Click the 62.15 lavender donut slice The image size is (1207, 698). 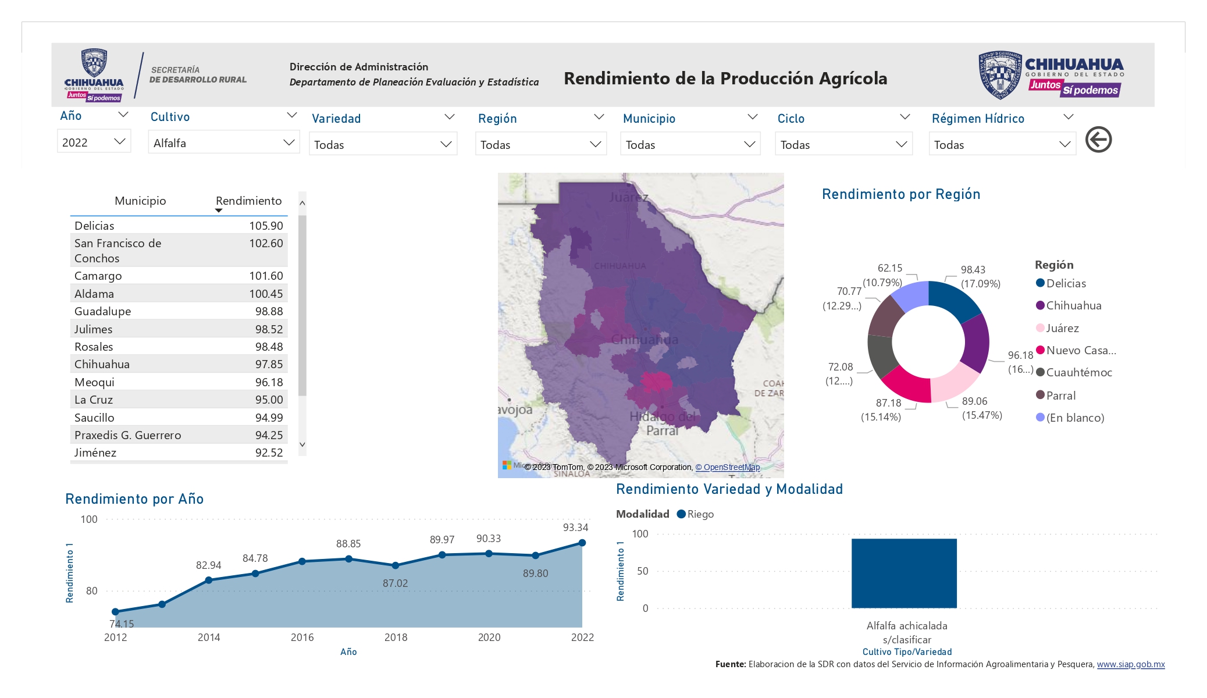(x=912, y=294)
